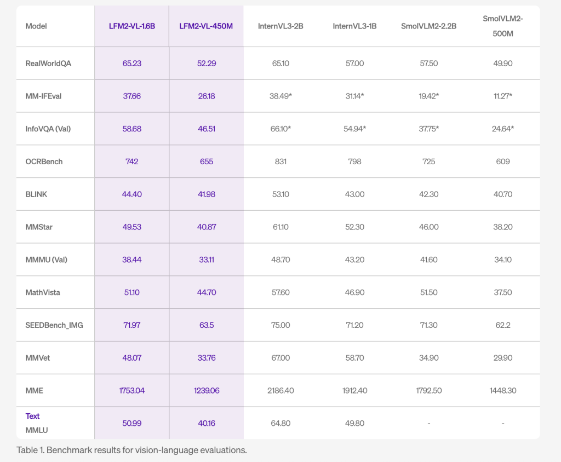
Task: Select the 50.99 MMLU value
Action: pos(131,423)
